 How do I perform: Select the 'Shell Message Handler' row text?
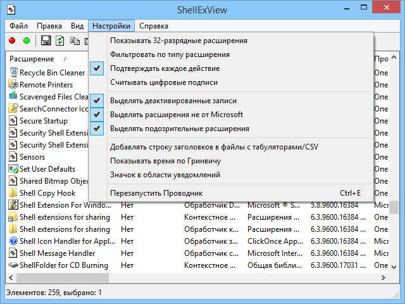58,253
